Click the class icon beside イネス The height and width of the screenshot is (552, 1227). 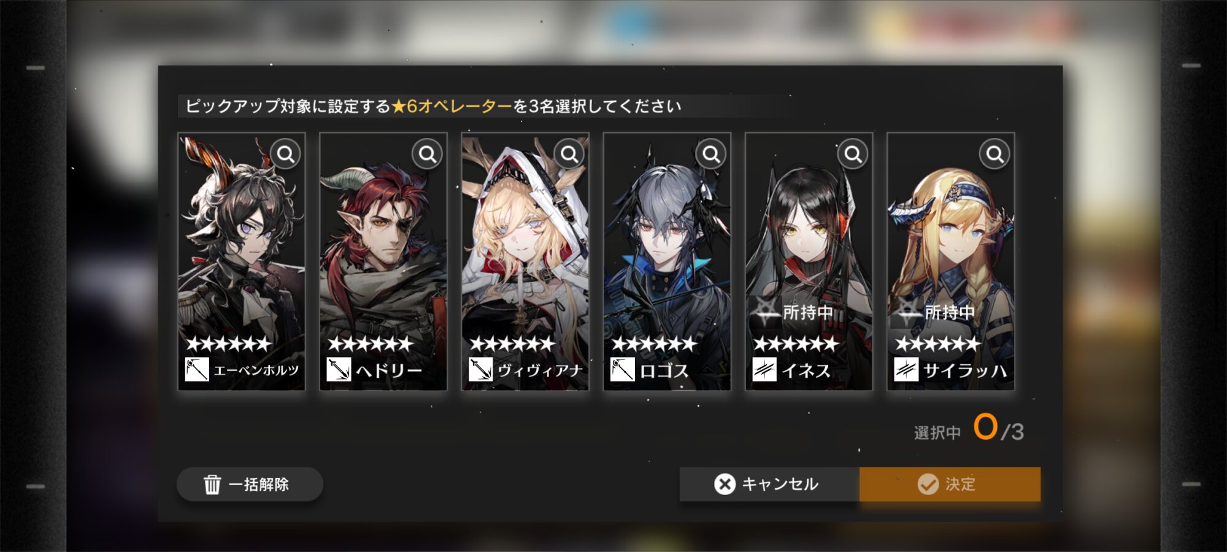764,369
